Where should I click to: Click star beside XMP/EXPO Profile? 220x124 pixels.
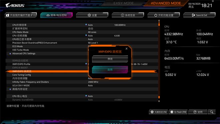coord(86,64)
